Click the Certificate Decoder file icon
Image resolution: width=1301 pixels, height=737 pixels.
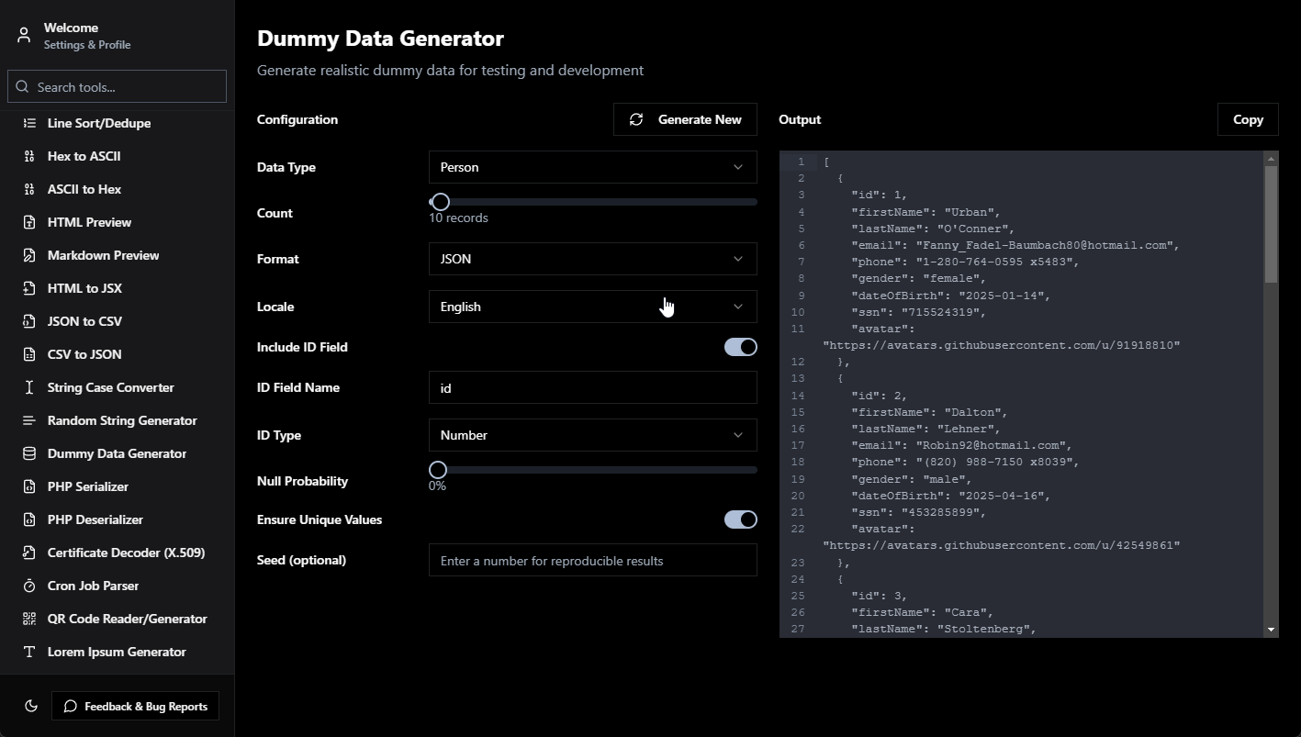(29, 553)
